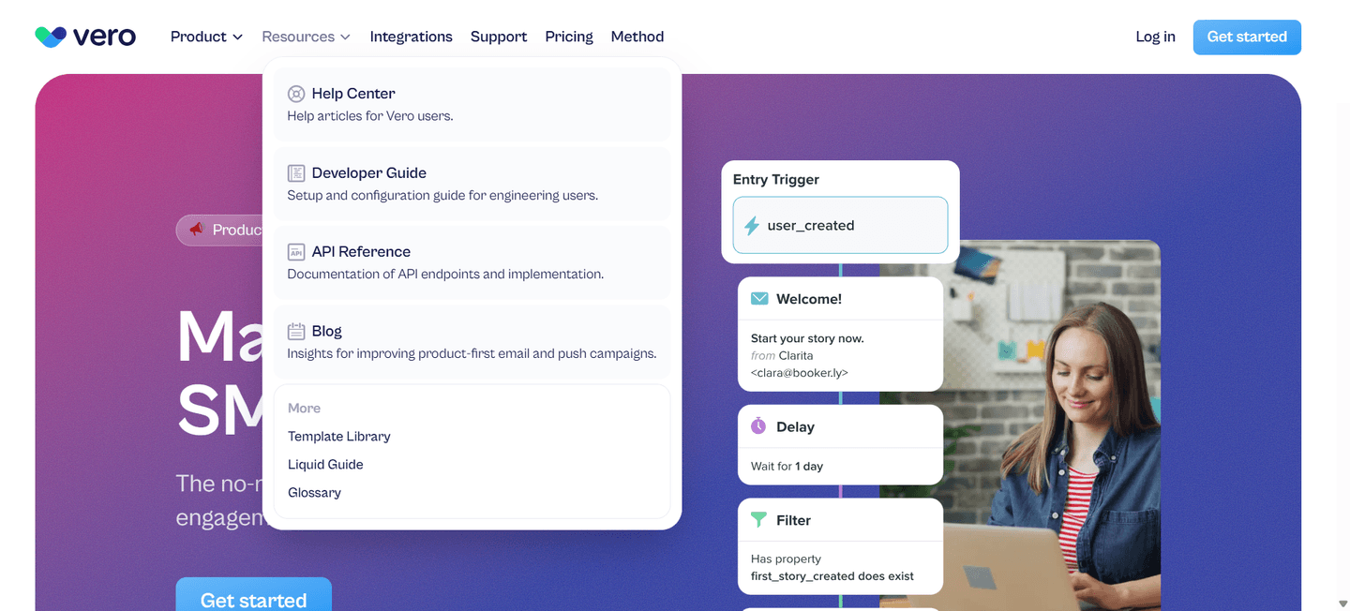Open the Glossary link
The height and width of the screenshot is (611, 1350).
(x=315, y=493)
